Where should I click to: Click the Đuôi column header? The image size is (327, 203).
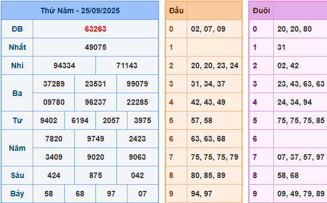[x=261, y=11]
